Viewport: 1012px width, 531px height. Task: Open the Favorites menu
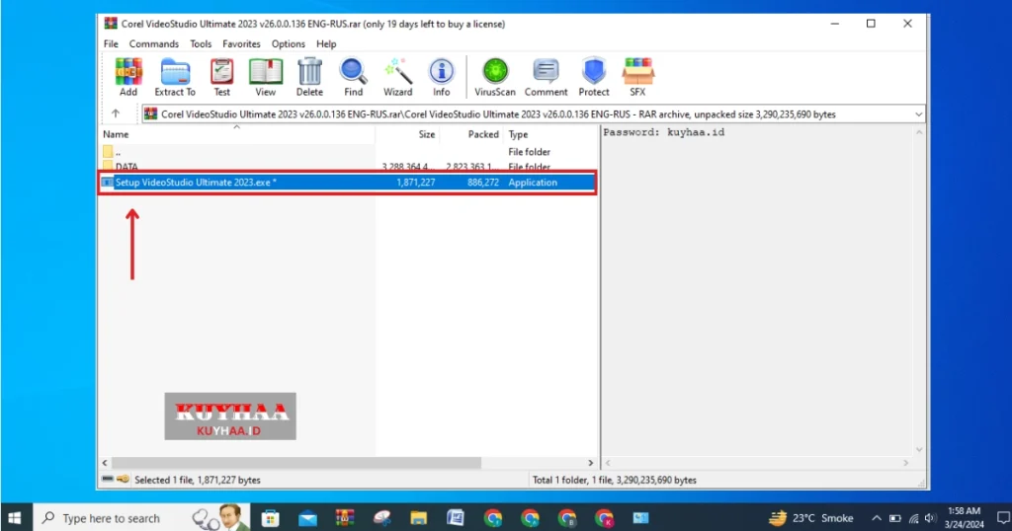click(x=241, y=43)
